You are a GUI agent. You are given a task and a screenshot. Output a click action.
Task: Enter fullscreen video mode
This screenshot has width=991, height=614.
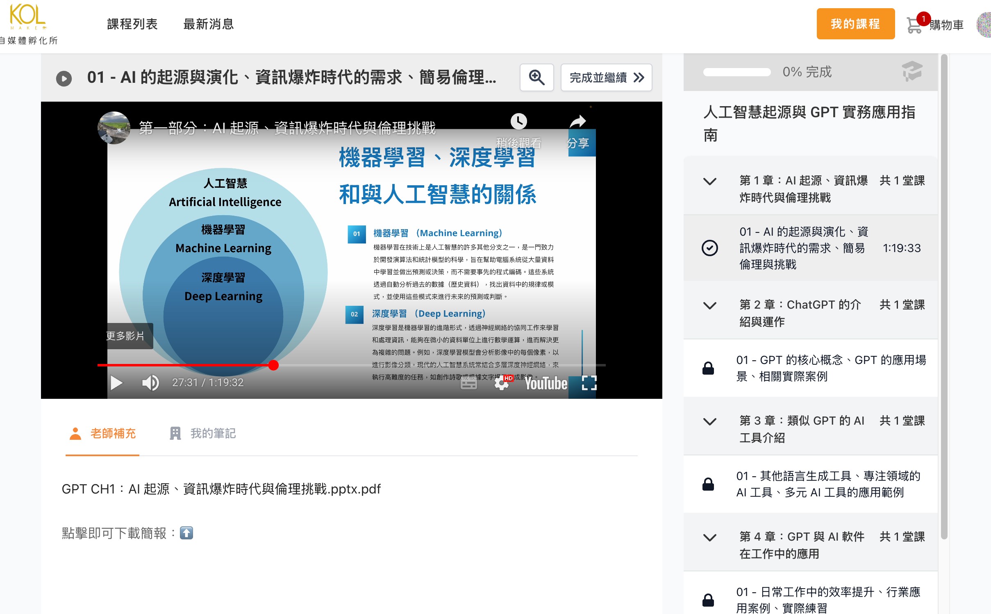pyautogui.click(x=589, y=383)
